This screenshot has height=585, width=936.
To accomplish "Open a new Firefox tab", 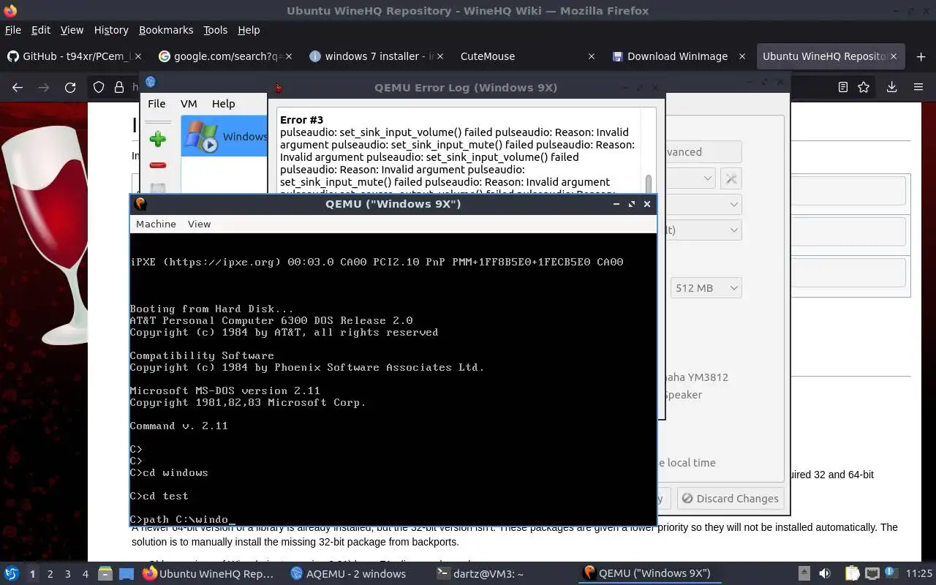I will (921, 56).
